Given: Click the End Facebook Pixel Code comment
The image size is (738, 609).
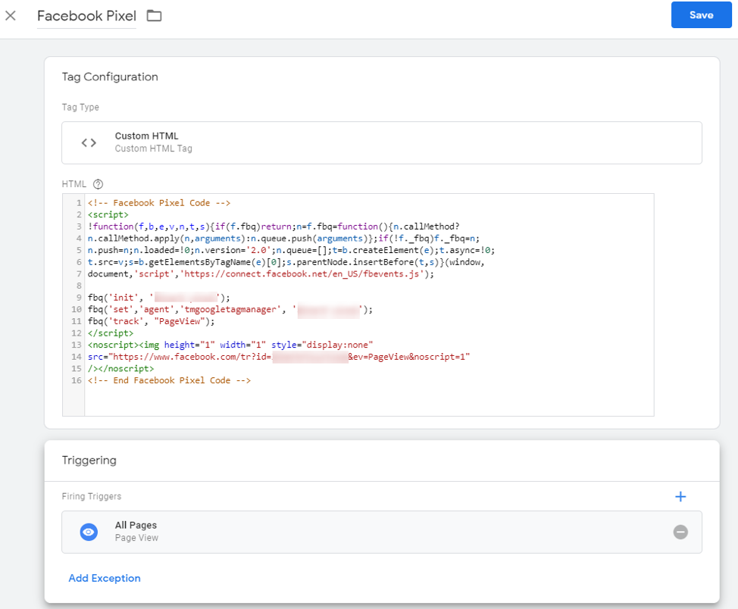Looking at the screenshot, I should [169, 380].
